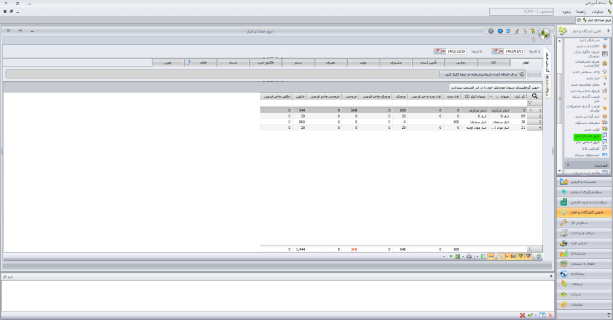The width and height of the screenshot is (613, 320).
Task: Click the remove filter funnel icon in header
Action: (524, 31)
